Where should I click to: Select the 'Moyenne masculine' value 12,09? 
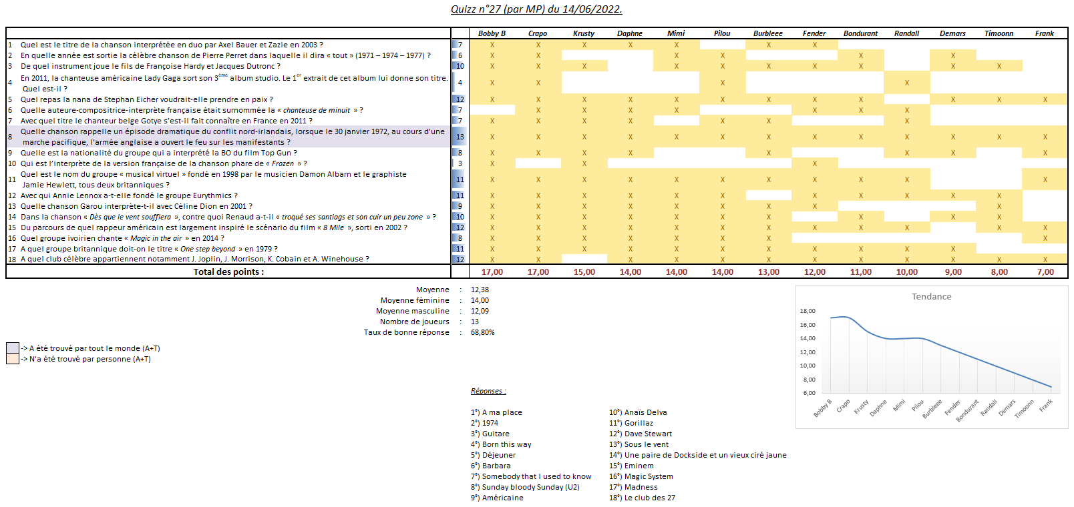click(480, 311)
